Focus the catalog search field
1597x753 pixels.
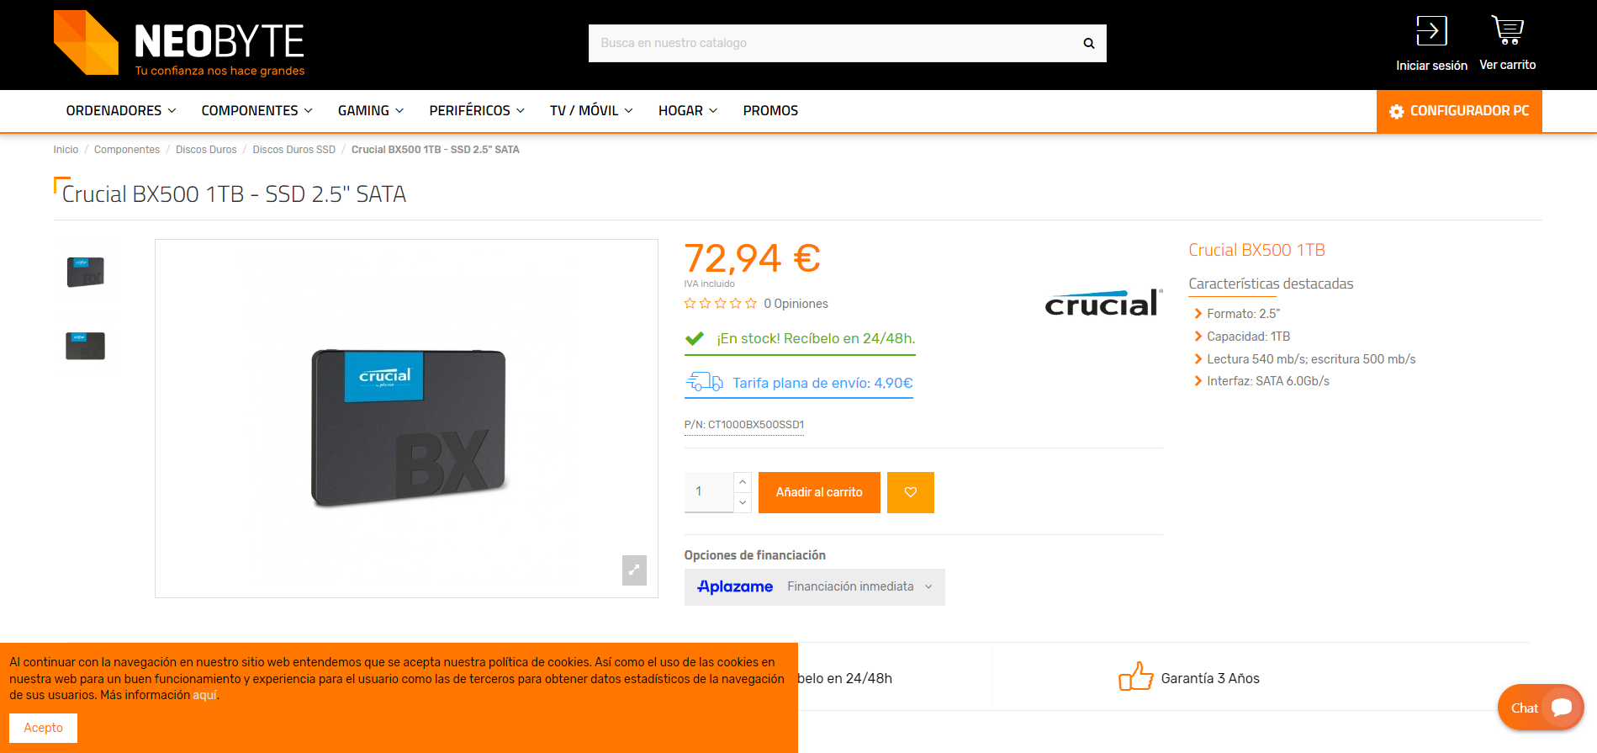click(x=833, y=43)
